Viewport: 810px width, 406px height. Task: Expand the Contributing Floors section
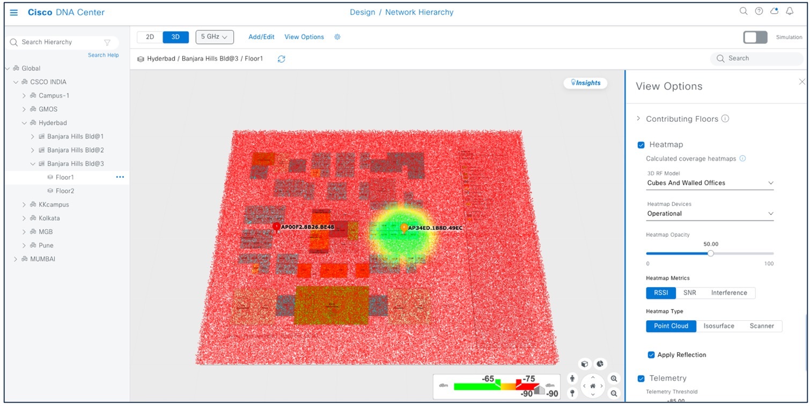(638, 118)
